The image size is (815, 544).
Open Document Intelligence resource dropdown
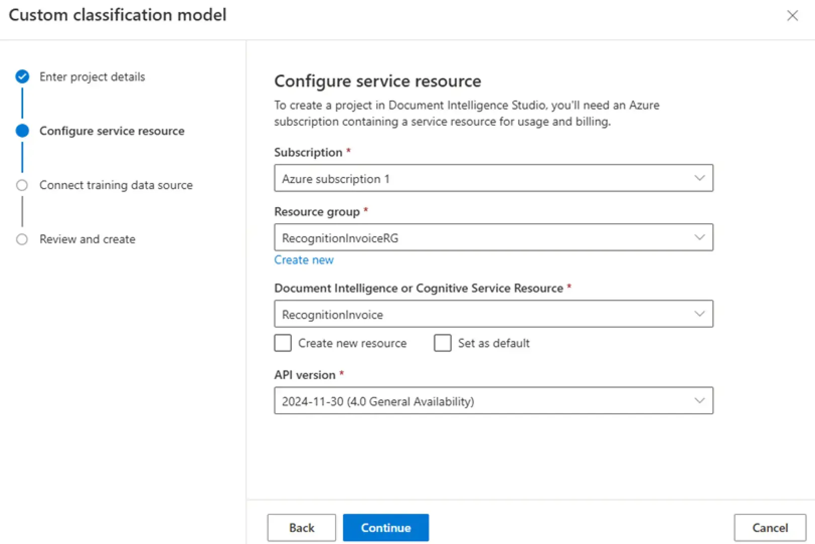click(x=494, y=314)
